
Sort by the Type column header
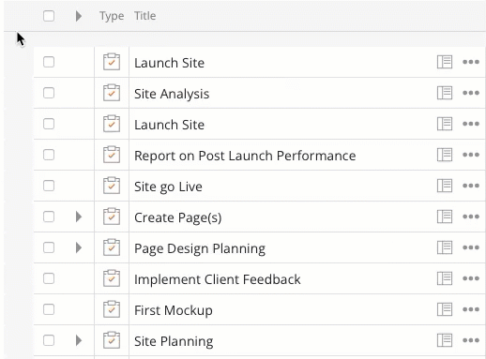click(112, 16)
